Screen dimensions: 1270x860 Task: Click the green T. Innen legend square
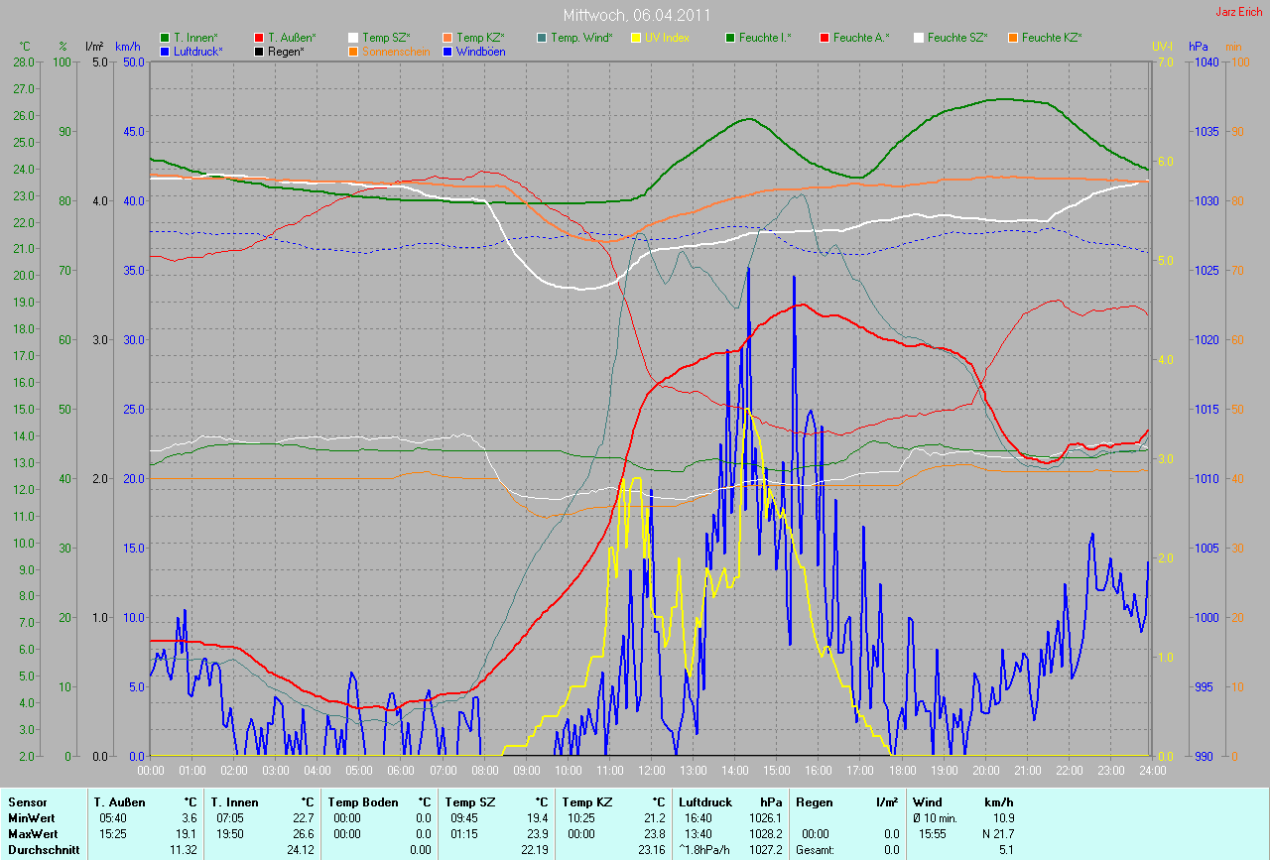tap(165, 38)
